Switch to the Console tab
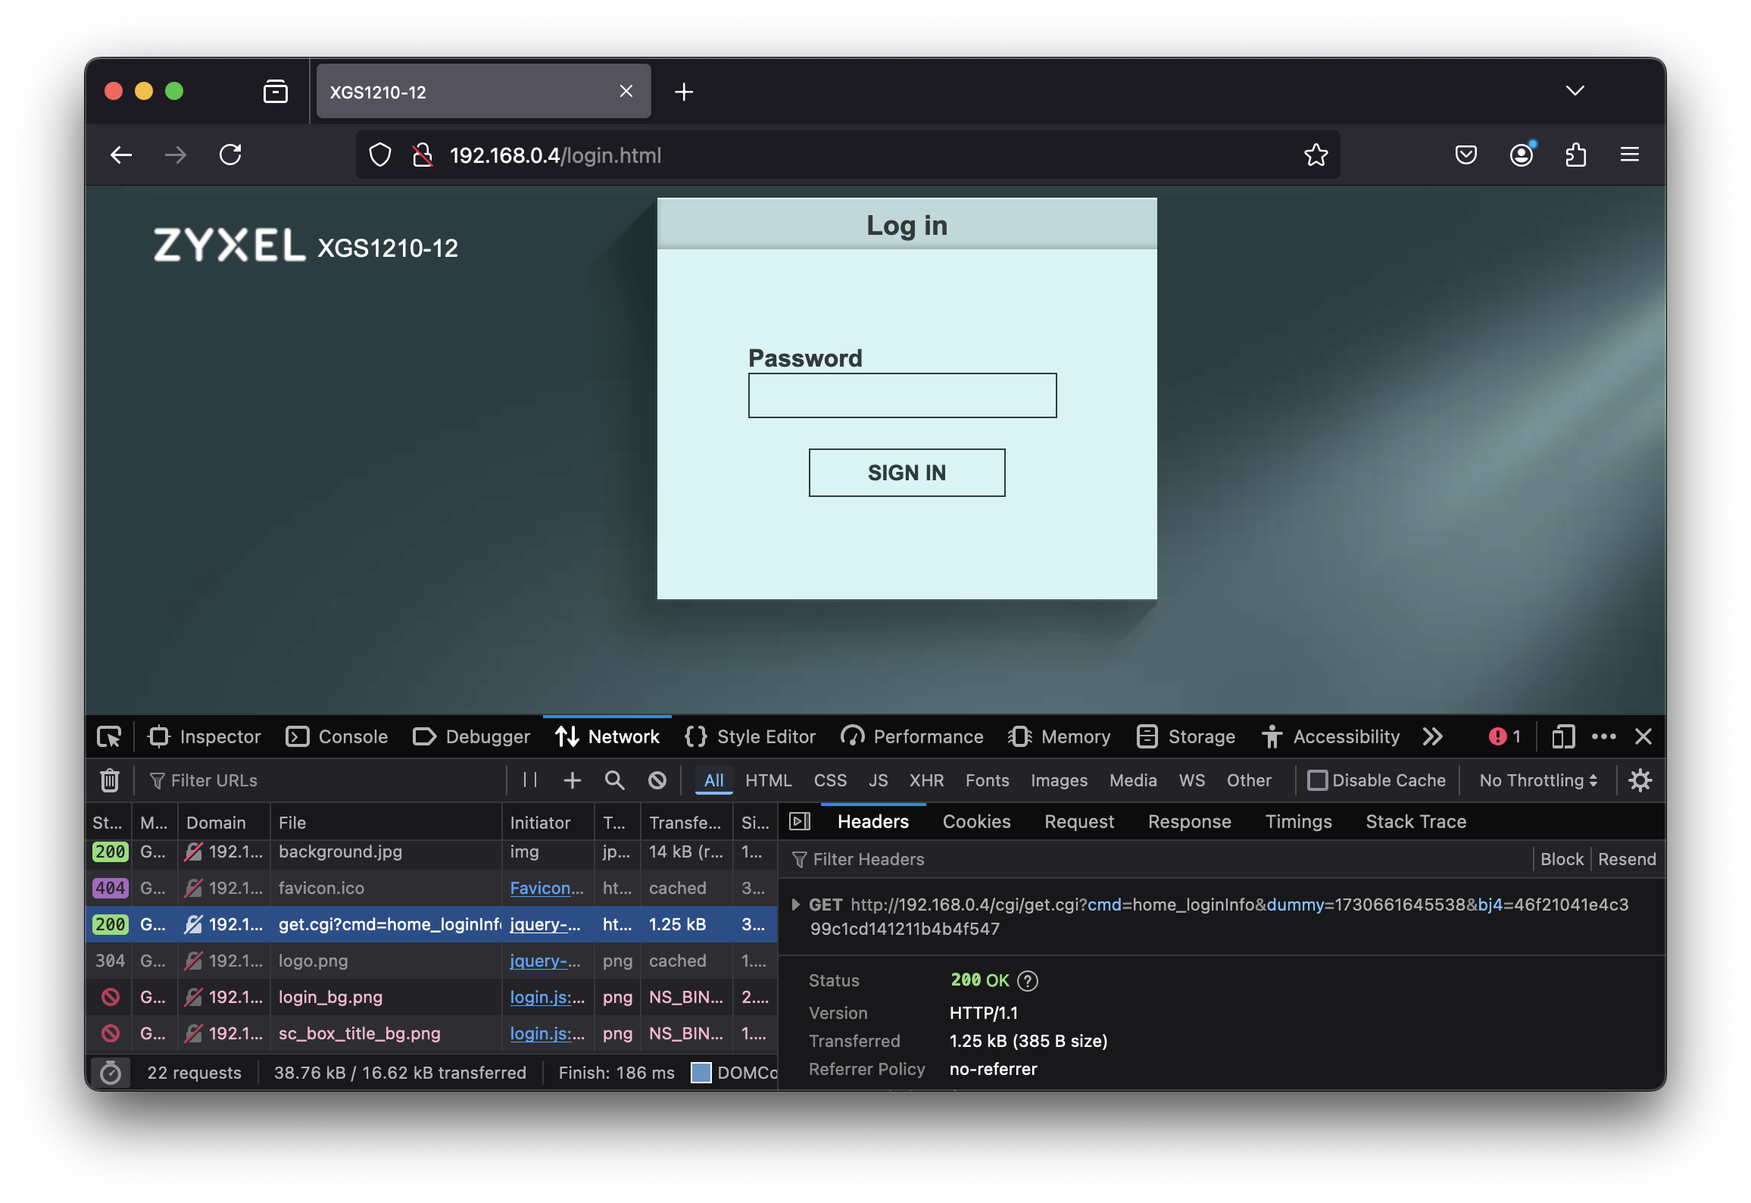Screen dimensions: 1751x1203 [337, 736]
